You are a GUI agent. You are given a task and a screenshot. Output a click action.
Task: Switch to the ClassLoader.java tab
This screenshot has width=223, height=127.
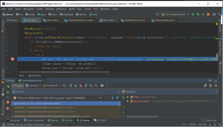(164, 20)
